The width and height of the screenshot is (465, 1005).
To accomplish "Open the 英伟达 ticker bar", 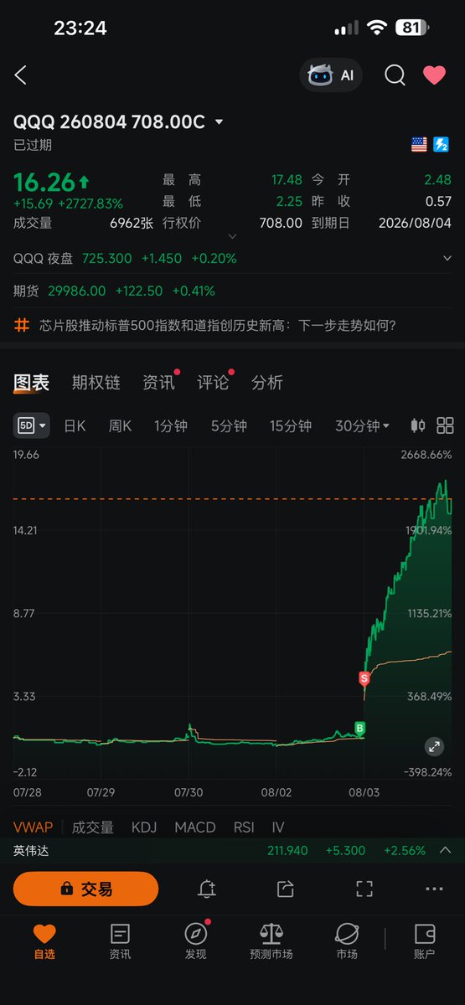I will [x=232, y=851].
